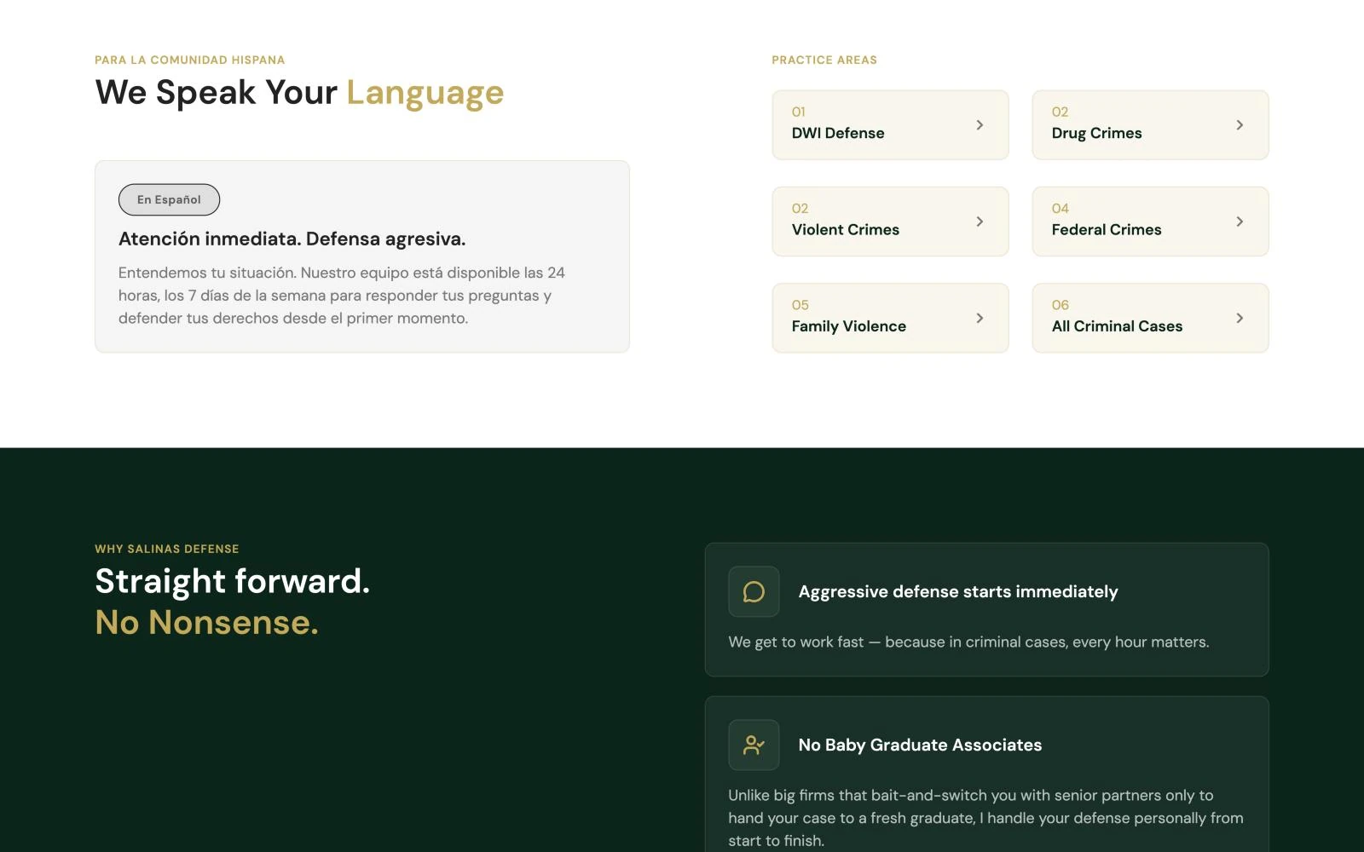Viewport: 1364px width, 852px height.
Task: Click the Aggressive defense starts immediately title
Action: click(958, 591)
